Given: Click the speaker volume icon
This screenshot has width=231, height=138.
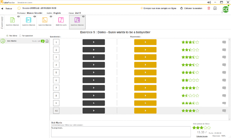Looking at the screenshot, I should [209, 2].
